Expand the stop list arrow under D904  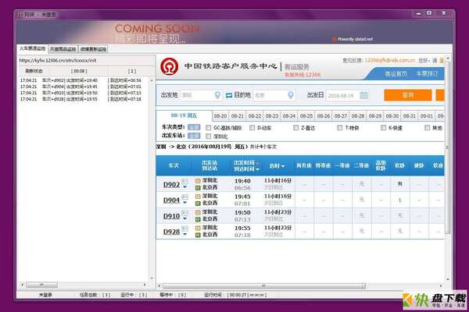(x=184, y=203)
